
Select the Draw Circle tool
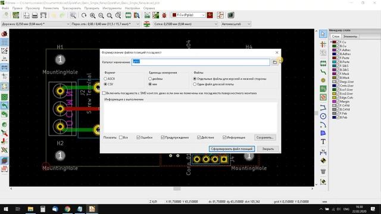pos(323,117)
